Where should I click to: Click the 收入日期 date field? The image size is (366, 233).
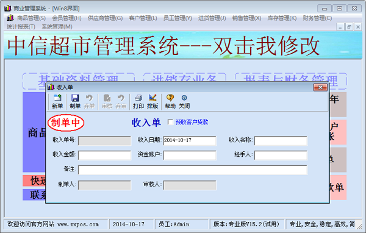point(190,141)
